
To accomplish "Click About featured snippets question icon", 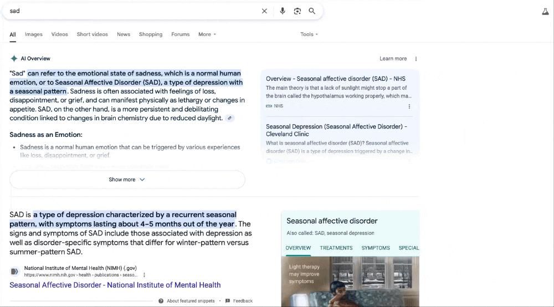I will pos(161,301).
